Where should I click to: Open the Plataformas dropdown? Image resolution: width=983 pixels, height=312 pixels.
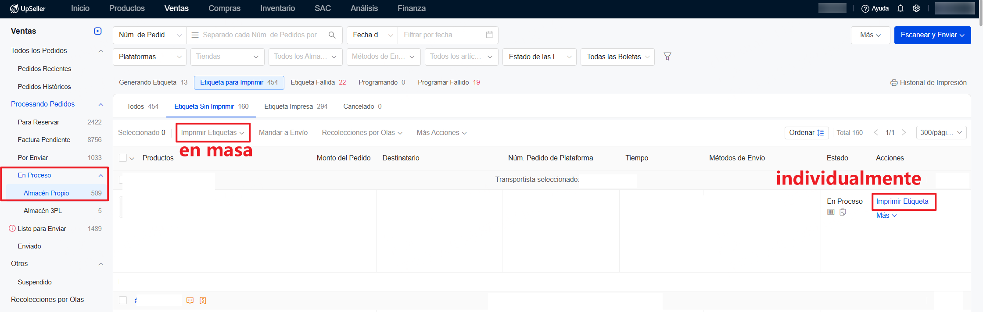pos(150,57)
